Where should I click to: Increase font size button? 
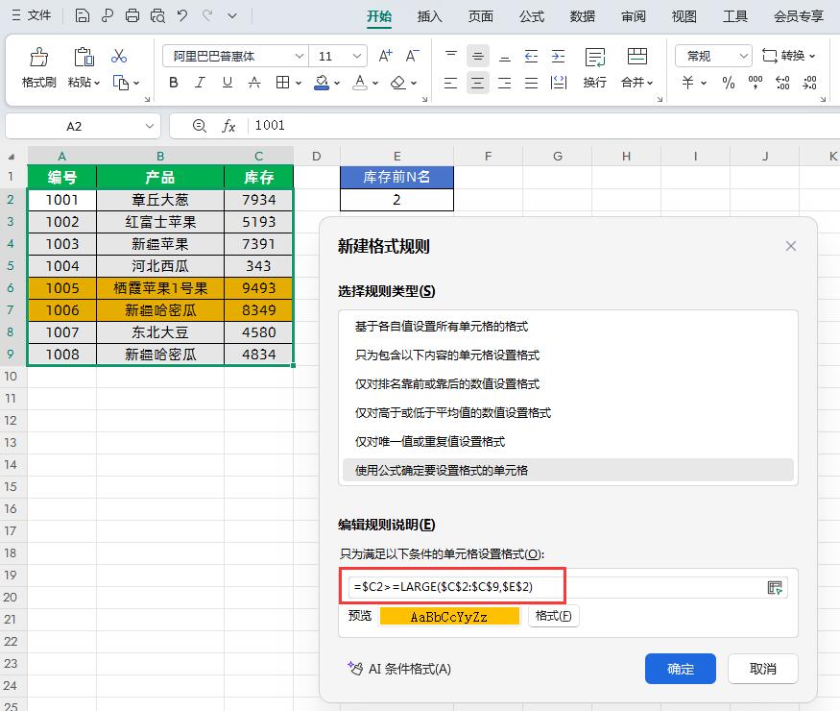point(385,56)
